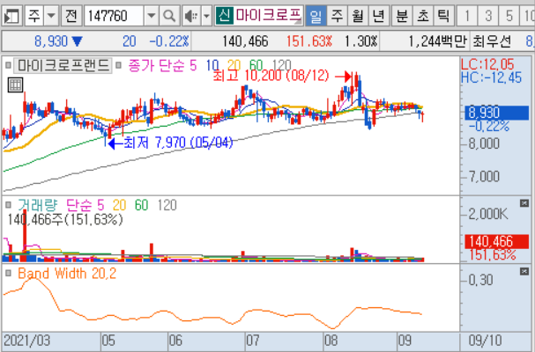Toggle the square marker before 마이크로프랜드
Image resolution: width=535 pixels, height=352 pixels.
pyautogui.click(x=8, y=65)
